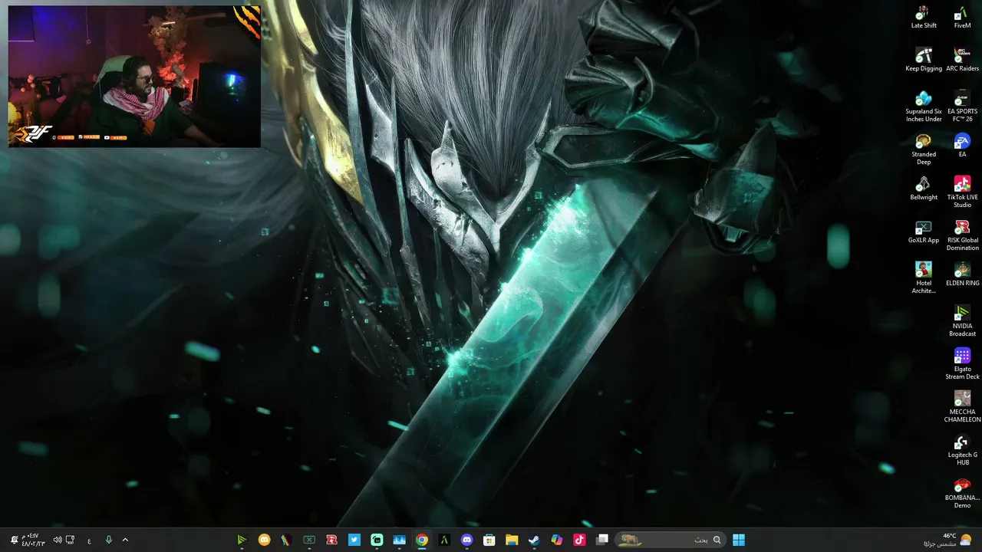Select the EA SPORTS FC 26 shortcut
Image resolution: width=982 pixels, height=552 pixels.
(962, 107)
